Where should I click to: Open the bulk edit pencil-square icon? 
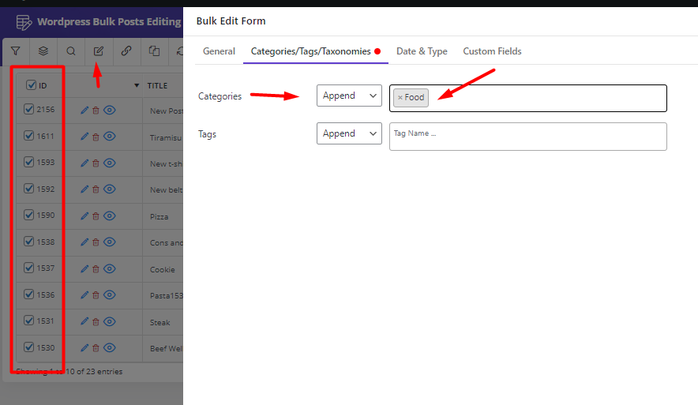[x=99, y=51]
